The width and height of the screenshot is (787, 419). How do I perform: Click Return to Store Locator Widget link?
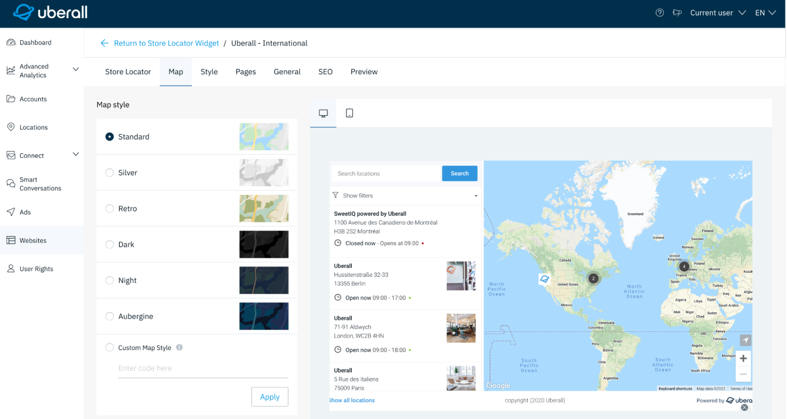coord(166,43)
